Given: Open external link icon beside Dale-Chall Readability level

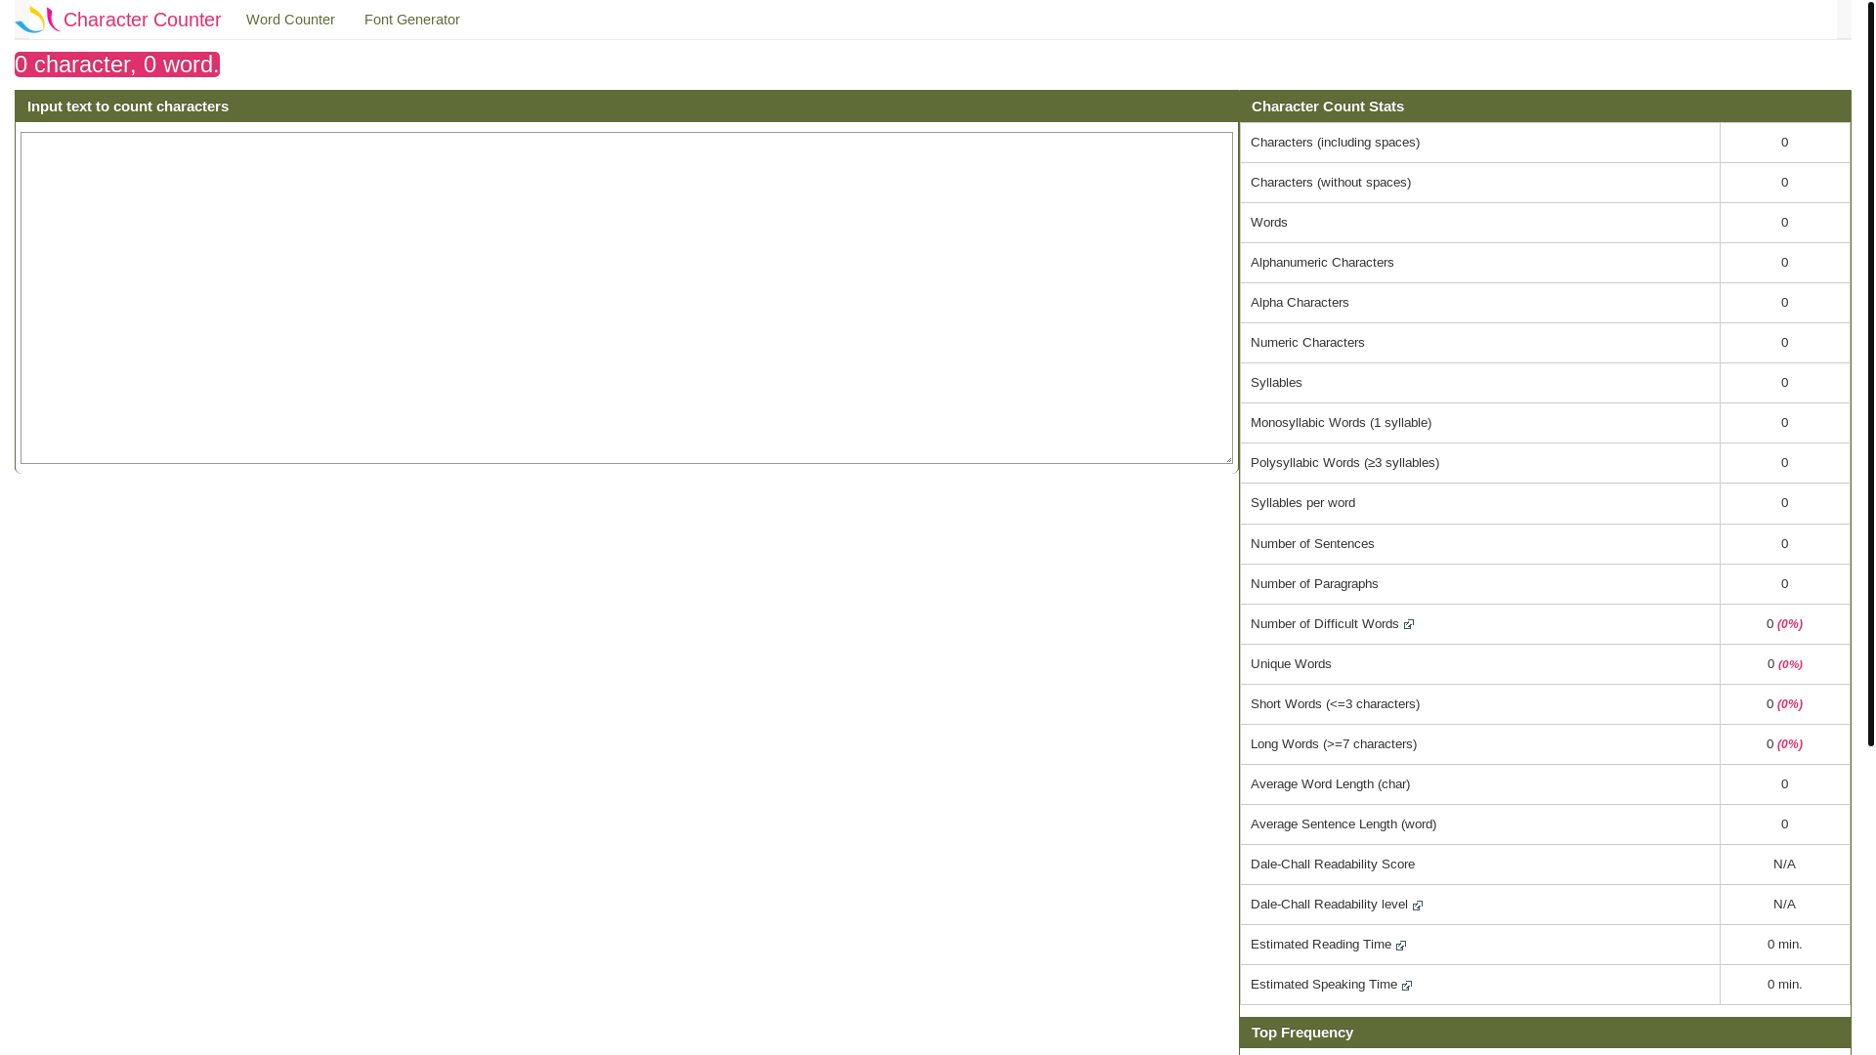Looking at the screenshot, I should 1418,906.
